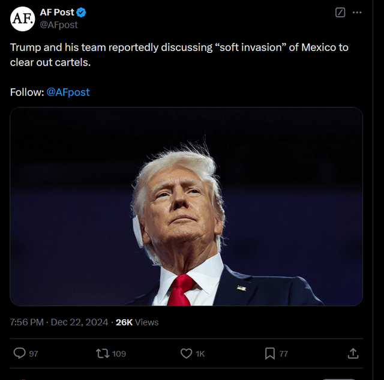Screen dimensions: 384x380
Task: Click the gray @AFpost handle under name
Action: pyautogui.click(x=59, y=25)
